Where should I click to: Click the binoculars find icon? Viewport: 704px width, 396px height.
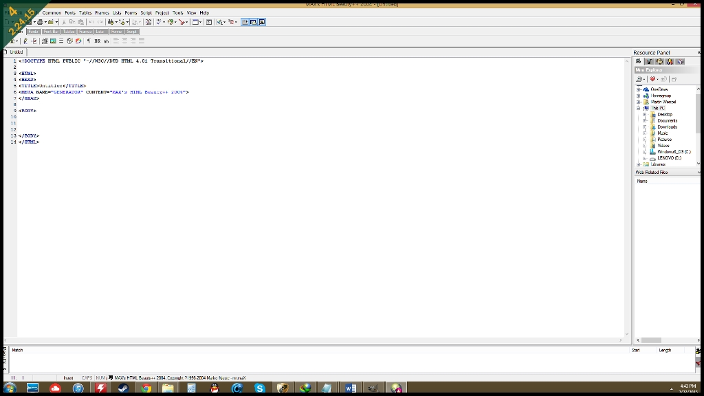111,22
